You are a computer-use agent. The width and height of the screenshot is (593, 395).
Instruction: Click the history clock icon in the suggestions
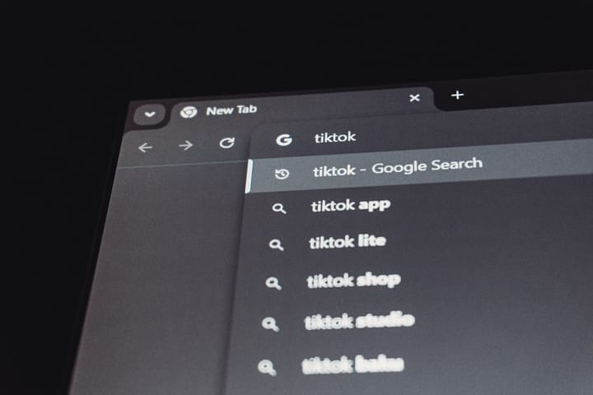[282, 174]
